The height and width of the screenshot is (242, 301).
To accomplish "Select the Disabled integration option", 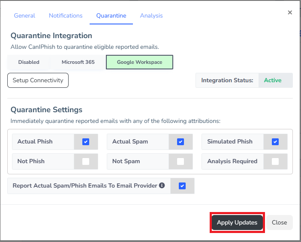I will pos(29,62).
